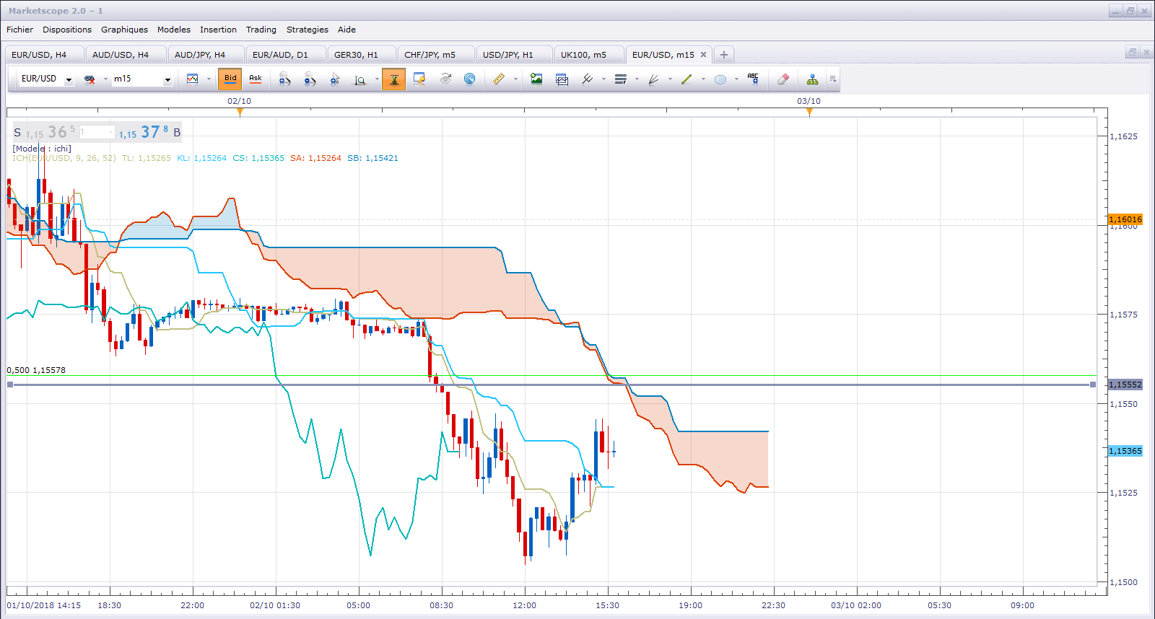Expand the unlink icon dropdown arrow
The width and height of the screenshot is (1155, 619).
point(105,79)
